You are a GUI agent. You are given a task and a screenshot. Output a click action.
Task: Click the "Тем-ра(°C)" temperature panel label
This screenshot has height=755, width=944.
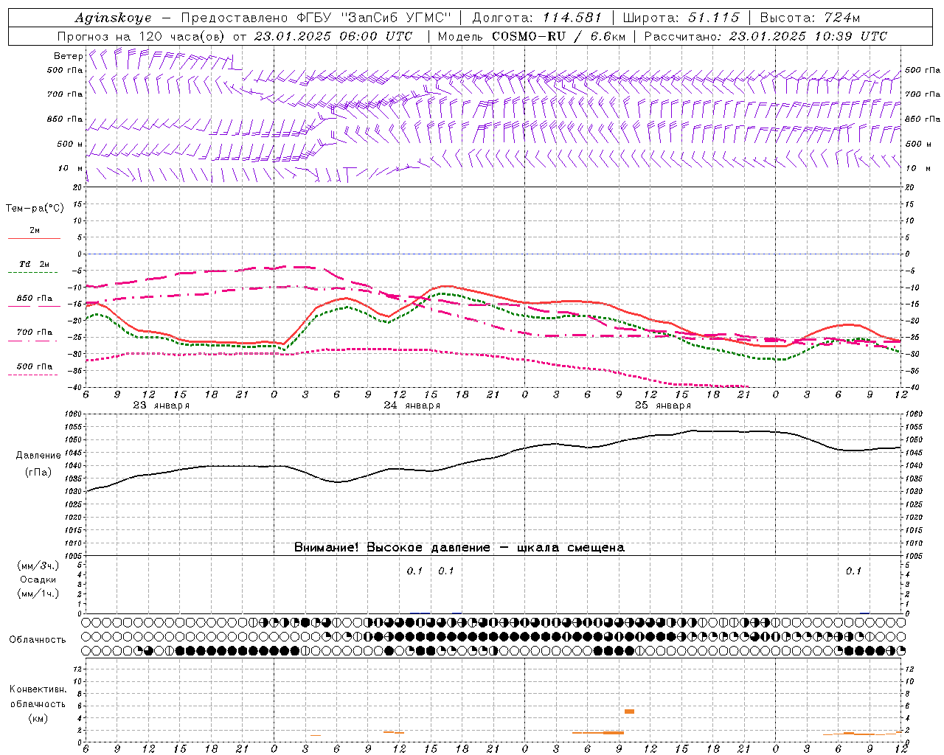[35, 209]
